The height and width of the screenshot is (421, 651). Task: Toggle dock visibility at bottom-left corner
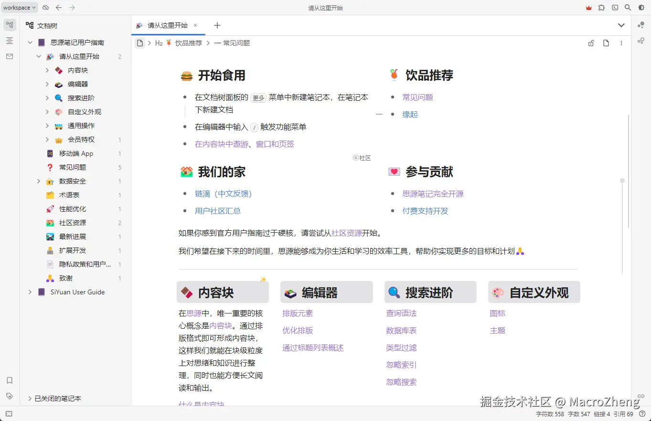point(9,414)
